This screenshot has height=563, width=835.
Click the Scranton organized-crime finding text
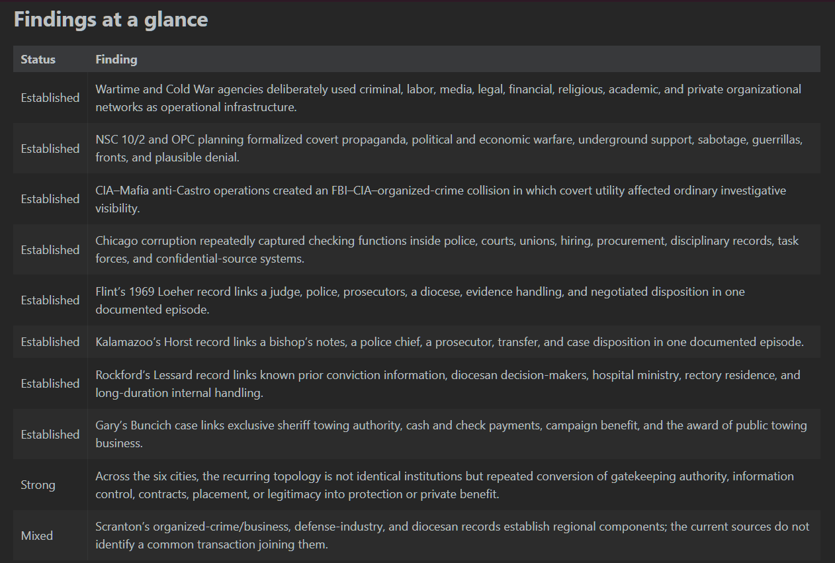pos(453,536)
